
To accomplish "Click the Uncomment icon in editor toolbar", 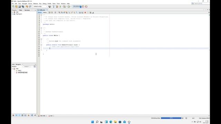I will coord(93,12).
